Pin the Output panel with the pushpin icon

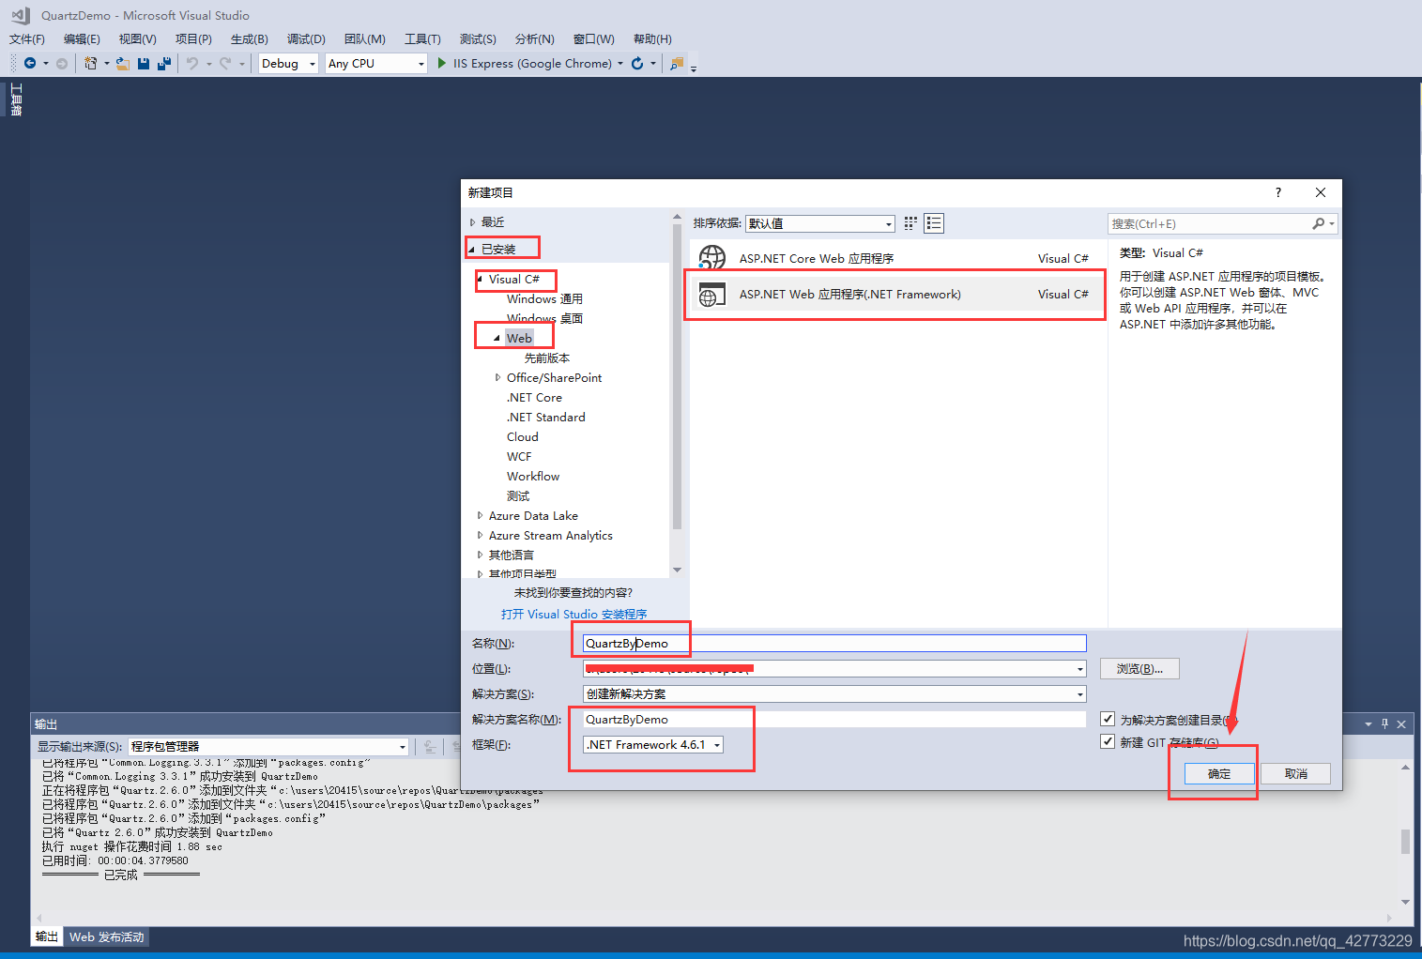[x=1384, y=723]
